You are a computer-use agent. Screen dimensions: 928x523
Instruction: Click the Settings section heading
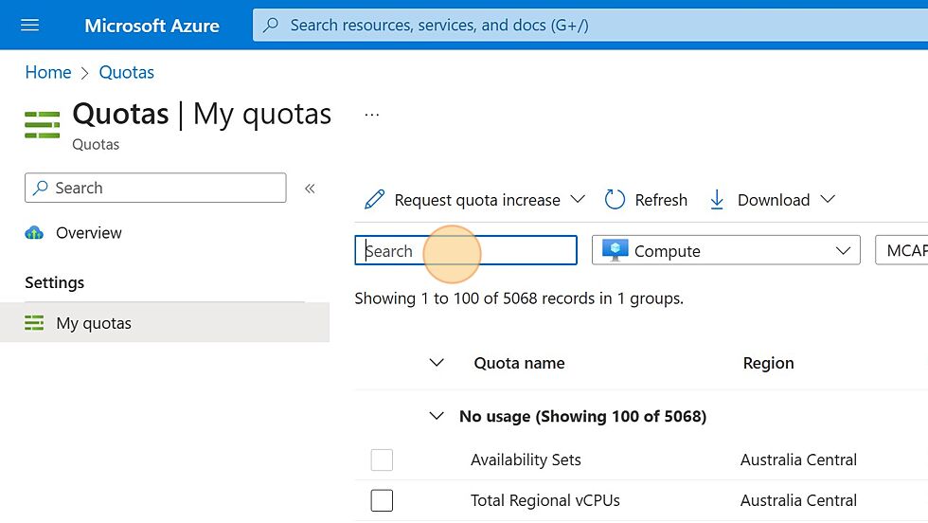tap(55, 282)
